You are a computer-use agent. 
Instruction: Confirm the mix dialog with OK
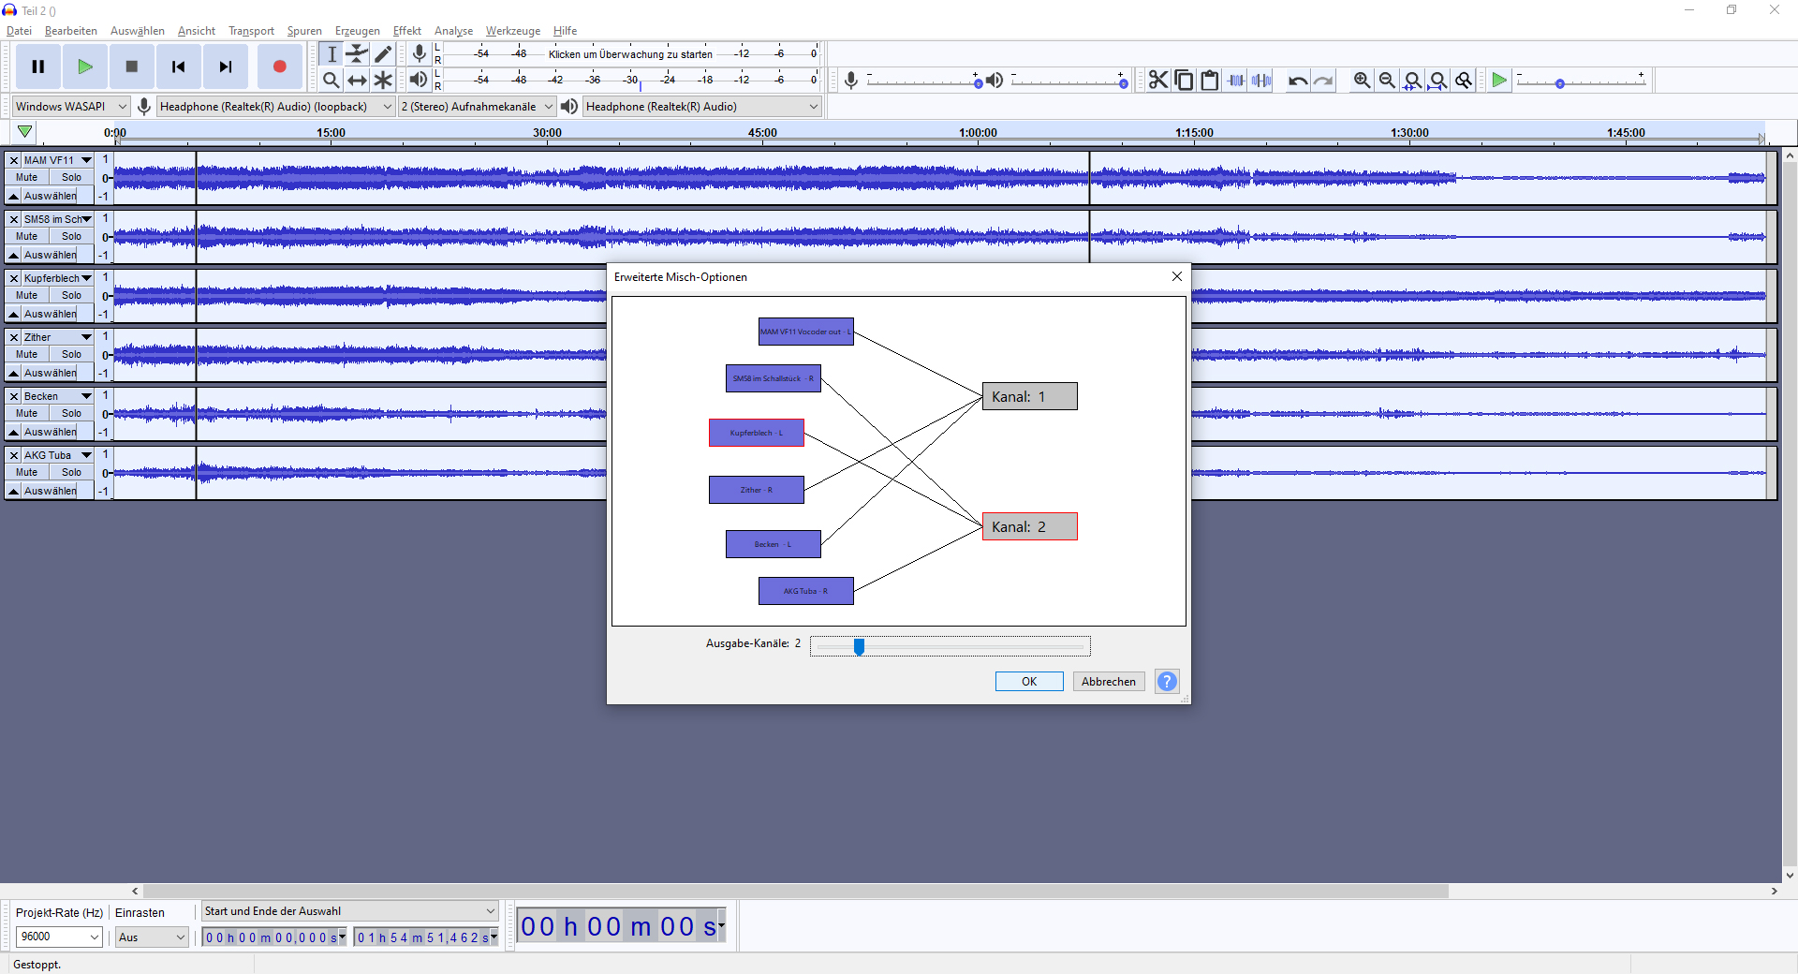tap(1029, 682)
